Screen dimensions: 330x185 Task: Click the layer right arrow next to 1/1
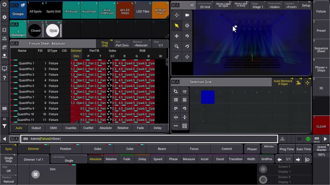click(298, 160)
